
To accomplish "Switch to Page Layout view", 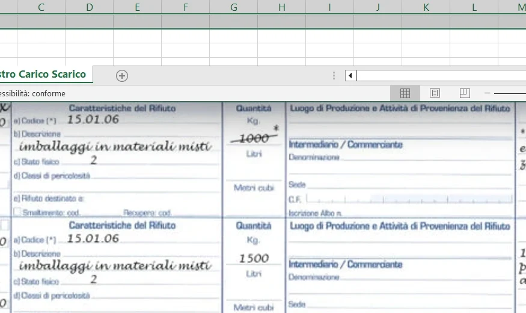I will tap(435, 93).
